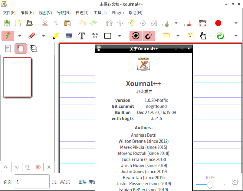Delete page with red circle sidebar button
Screen dimensions: 243x191
[x=38, y=167]
